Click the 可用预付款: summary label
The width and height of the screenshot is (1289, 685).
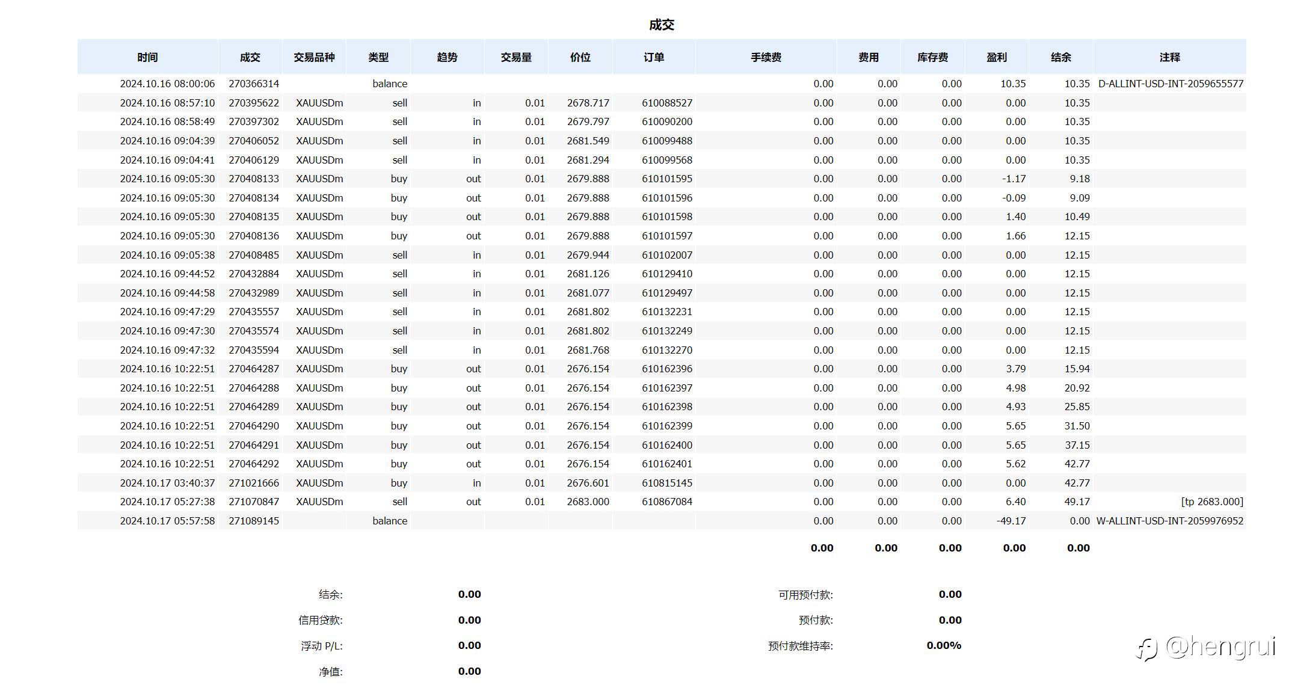806,595
